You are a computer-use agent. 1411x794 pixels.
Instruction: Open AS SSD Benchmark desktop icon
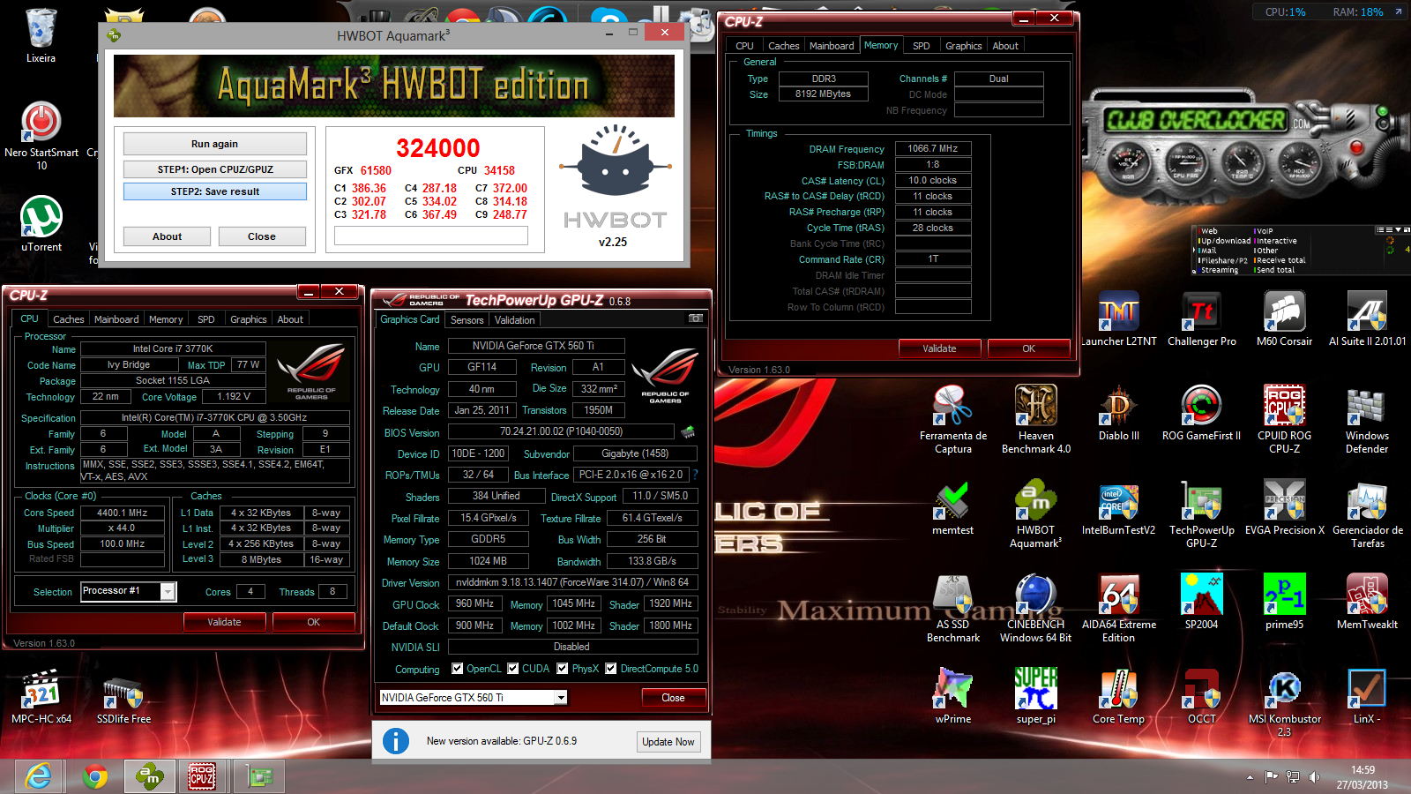tap(953, 608)
